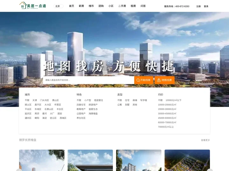Open the aerial night-view property thumbnail

tap(187, 160)
